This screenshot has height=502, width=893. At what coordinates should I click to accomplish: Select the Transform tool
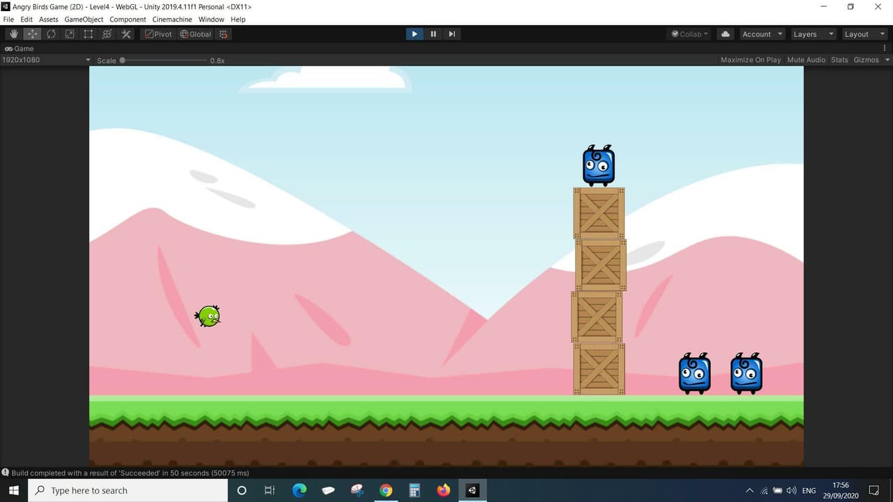pos(107,34)
